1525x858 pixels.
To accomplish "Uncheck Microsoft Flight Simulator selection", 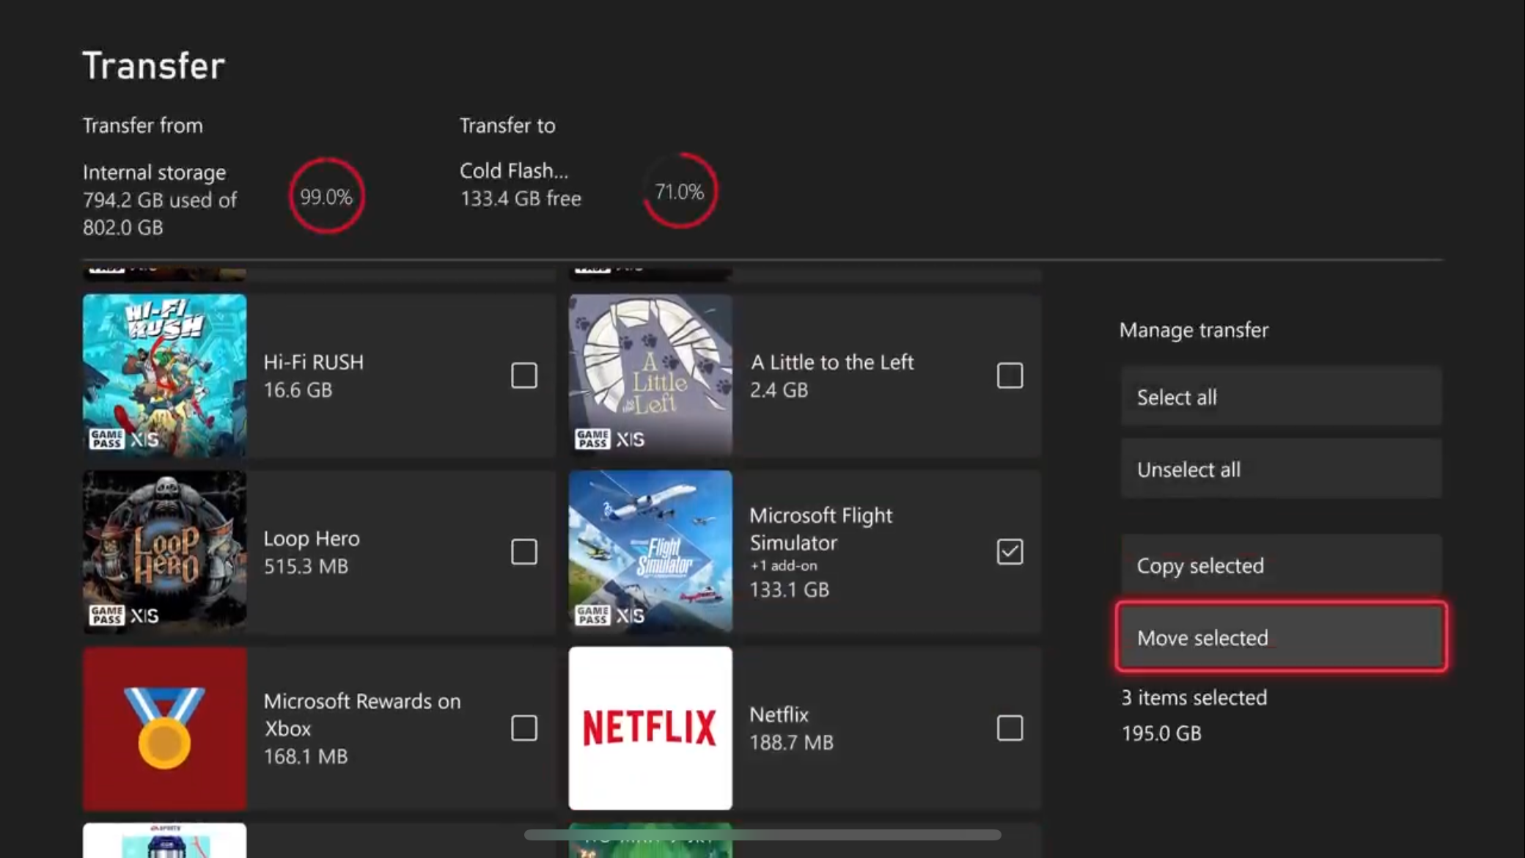I will pyautogui.click(x=1010, y=551).
